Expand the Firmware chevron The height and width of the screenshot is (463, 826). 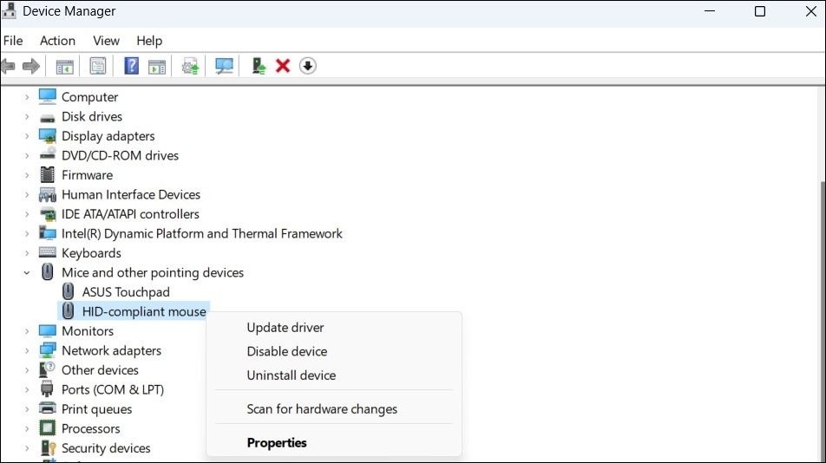[27, 174]
